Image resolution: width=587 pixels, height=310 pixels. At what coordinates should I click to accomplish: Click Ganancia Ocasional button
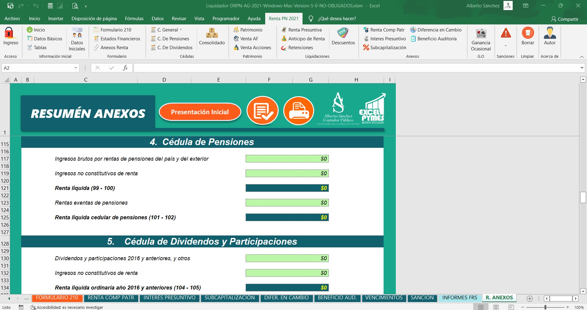click(481, 39)
